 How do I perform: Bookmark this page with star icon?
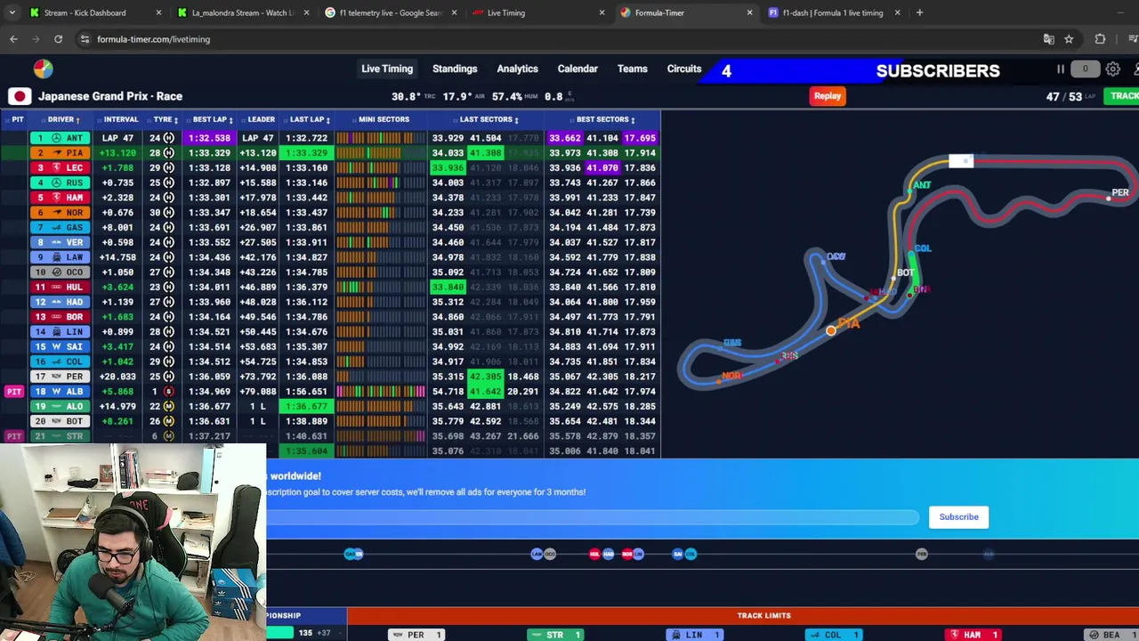click(1069, 39)
